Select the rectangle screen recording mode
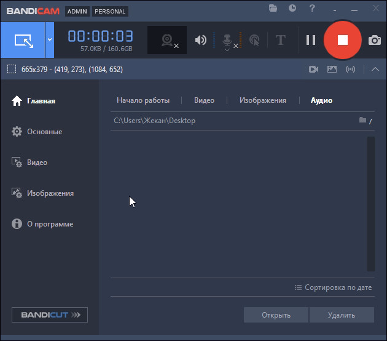The image size is (387, 341). [x=23, y=41]
